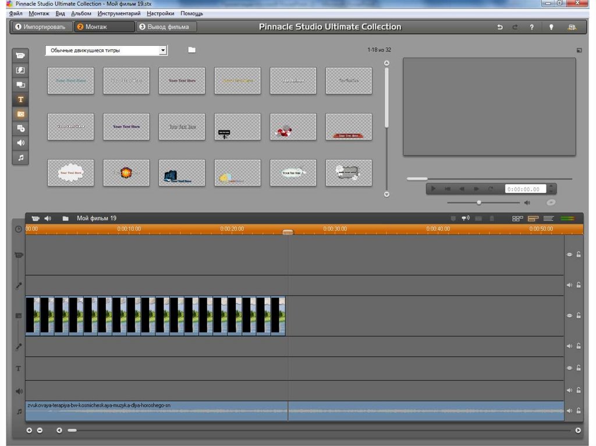
Task: Open the music section in album sidebar
Action: click(x=20, y=158)
